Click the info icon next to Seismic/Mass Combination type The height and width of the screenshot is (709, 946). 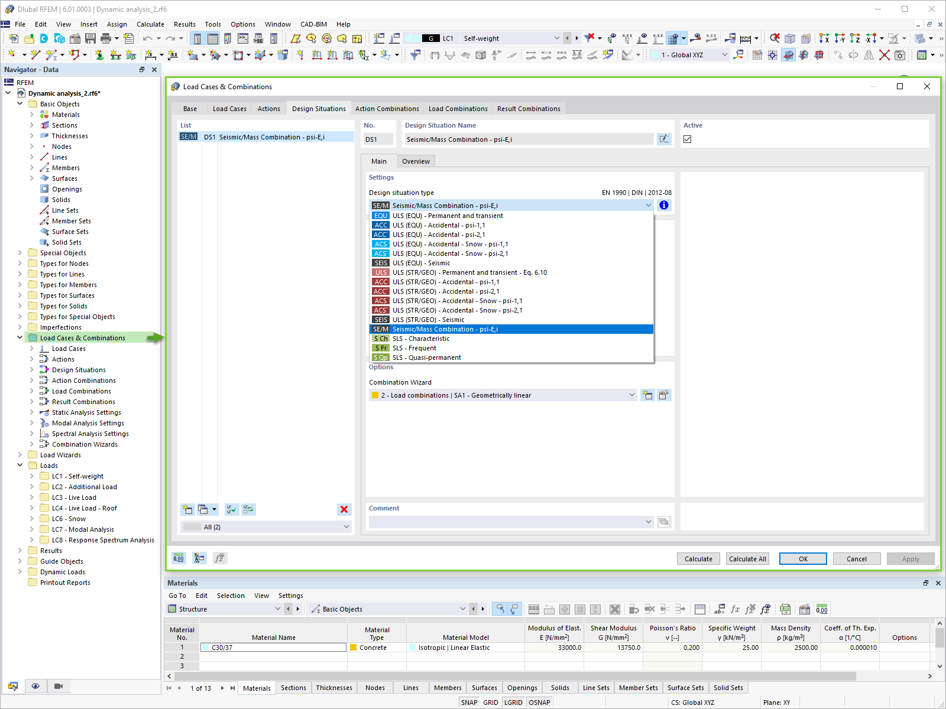pyautogui.click(x=663, y=205)
